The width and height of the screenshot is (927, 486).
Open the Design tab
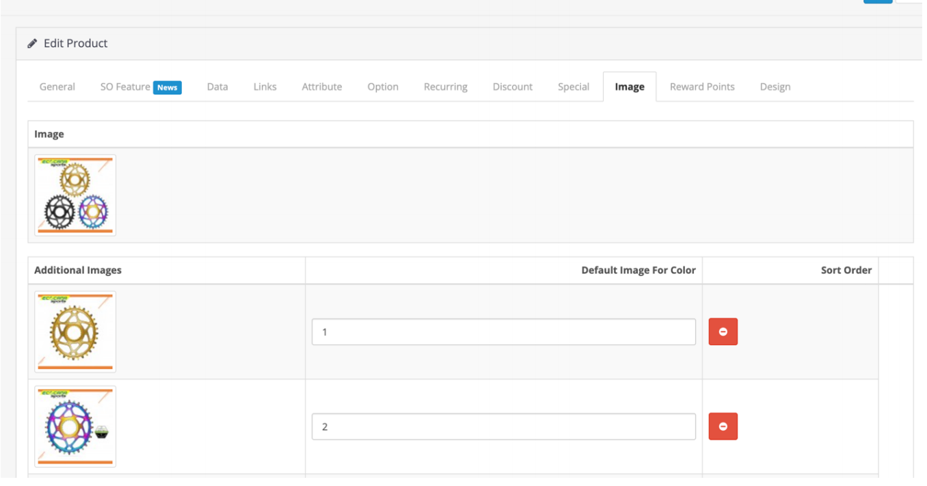[775, 87]
